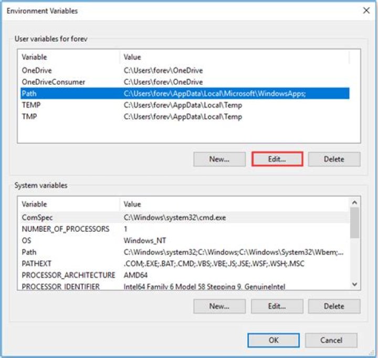This screenshot has height=358, width=378.
Task: Select the PATHEXT system variable
Action: 36,263
